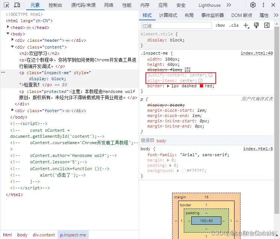This screenshot has height=239, width=280.
Task: Click html in the breadcrumb bar
Action: click(x=8, y=235)
